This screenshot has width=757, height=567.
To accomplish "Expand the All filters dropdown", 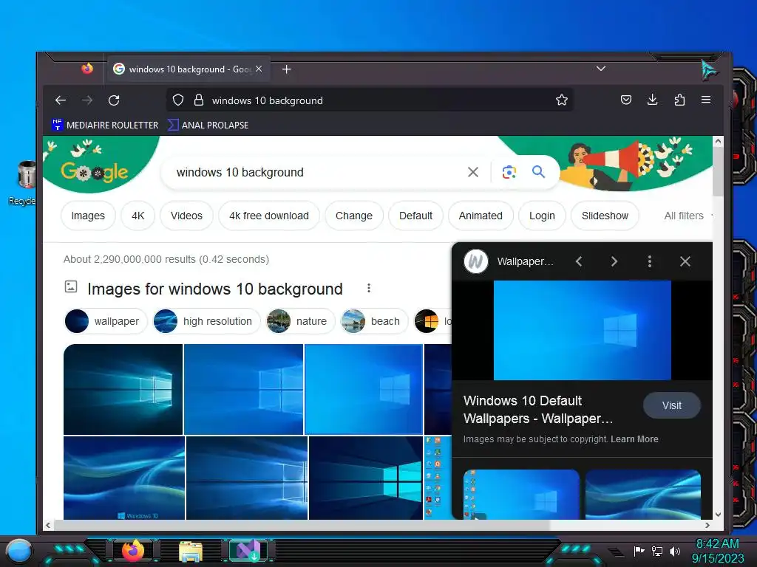I will coord(688,216).
